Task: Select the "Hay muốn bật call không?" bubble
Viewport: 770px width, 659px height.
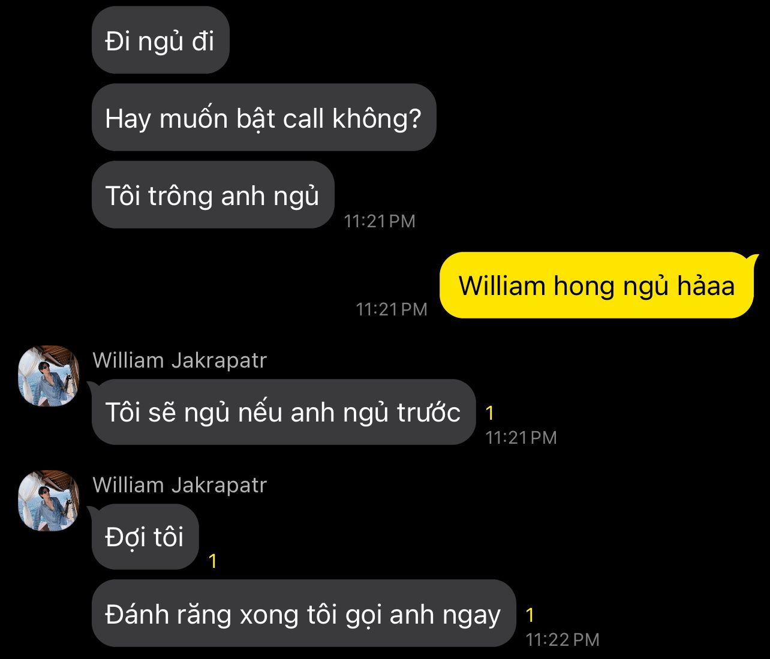Action: [264, 118]
